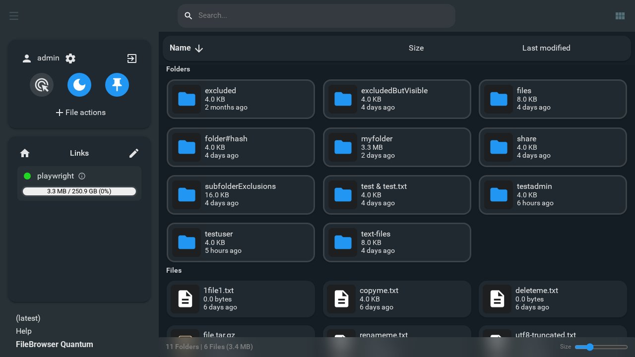Click the (latest) version link

pos(28,318)
